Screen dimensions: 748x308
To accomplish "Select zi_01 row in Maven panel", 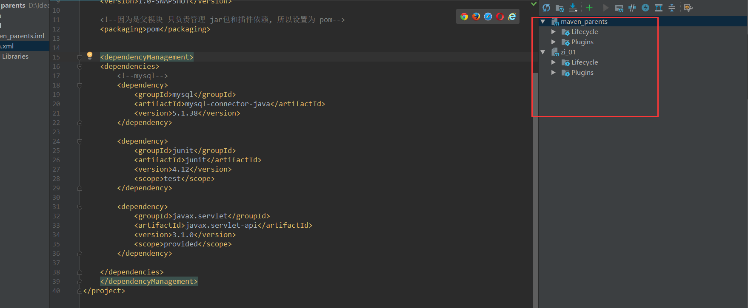I will click(642, 52).
